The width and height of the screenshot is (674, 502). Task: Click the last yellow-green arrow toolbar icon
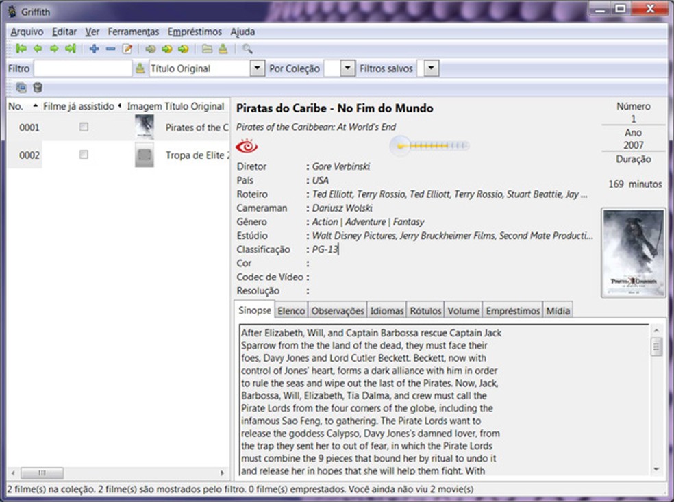(183, 49)
